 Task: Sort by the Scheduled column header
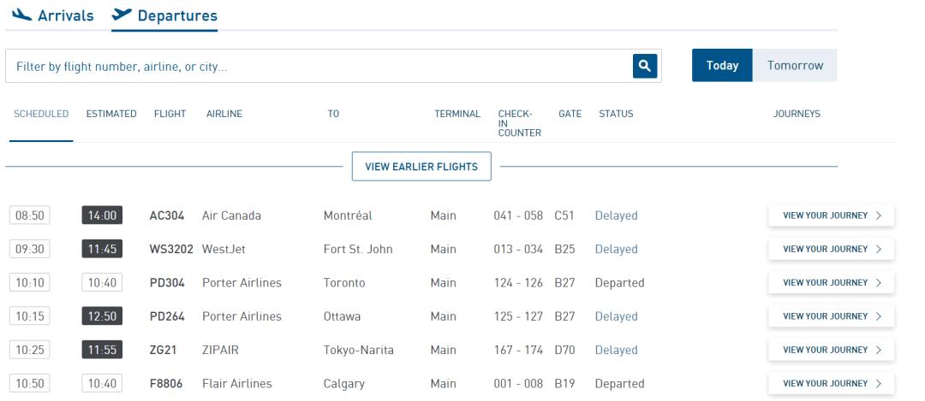pyautogui.click(x=41, y=114)
